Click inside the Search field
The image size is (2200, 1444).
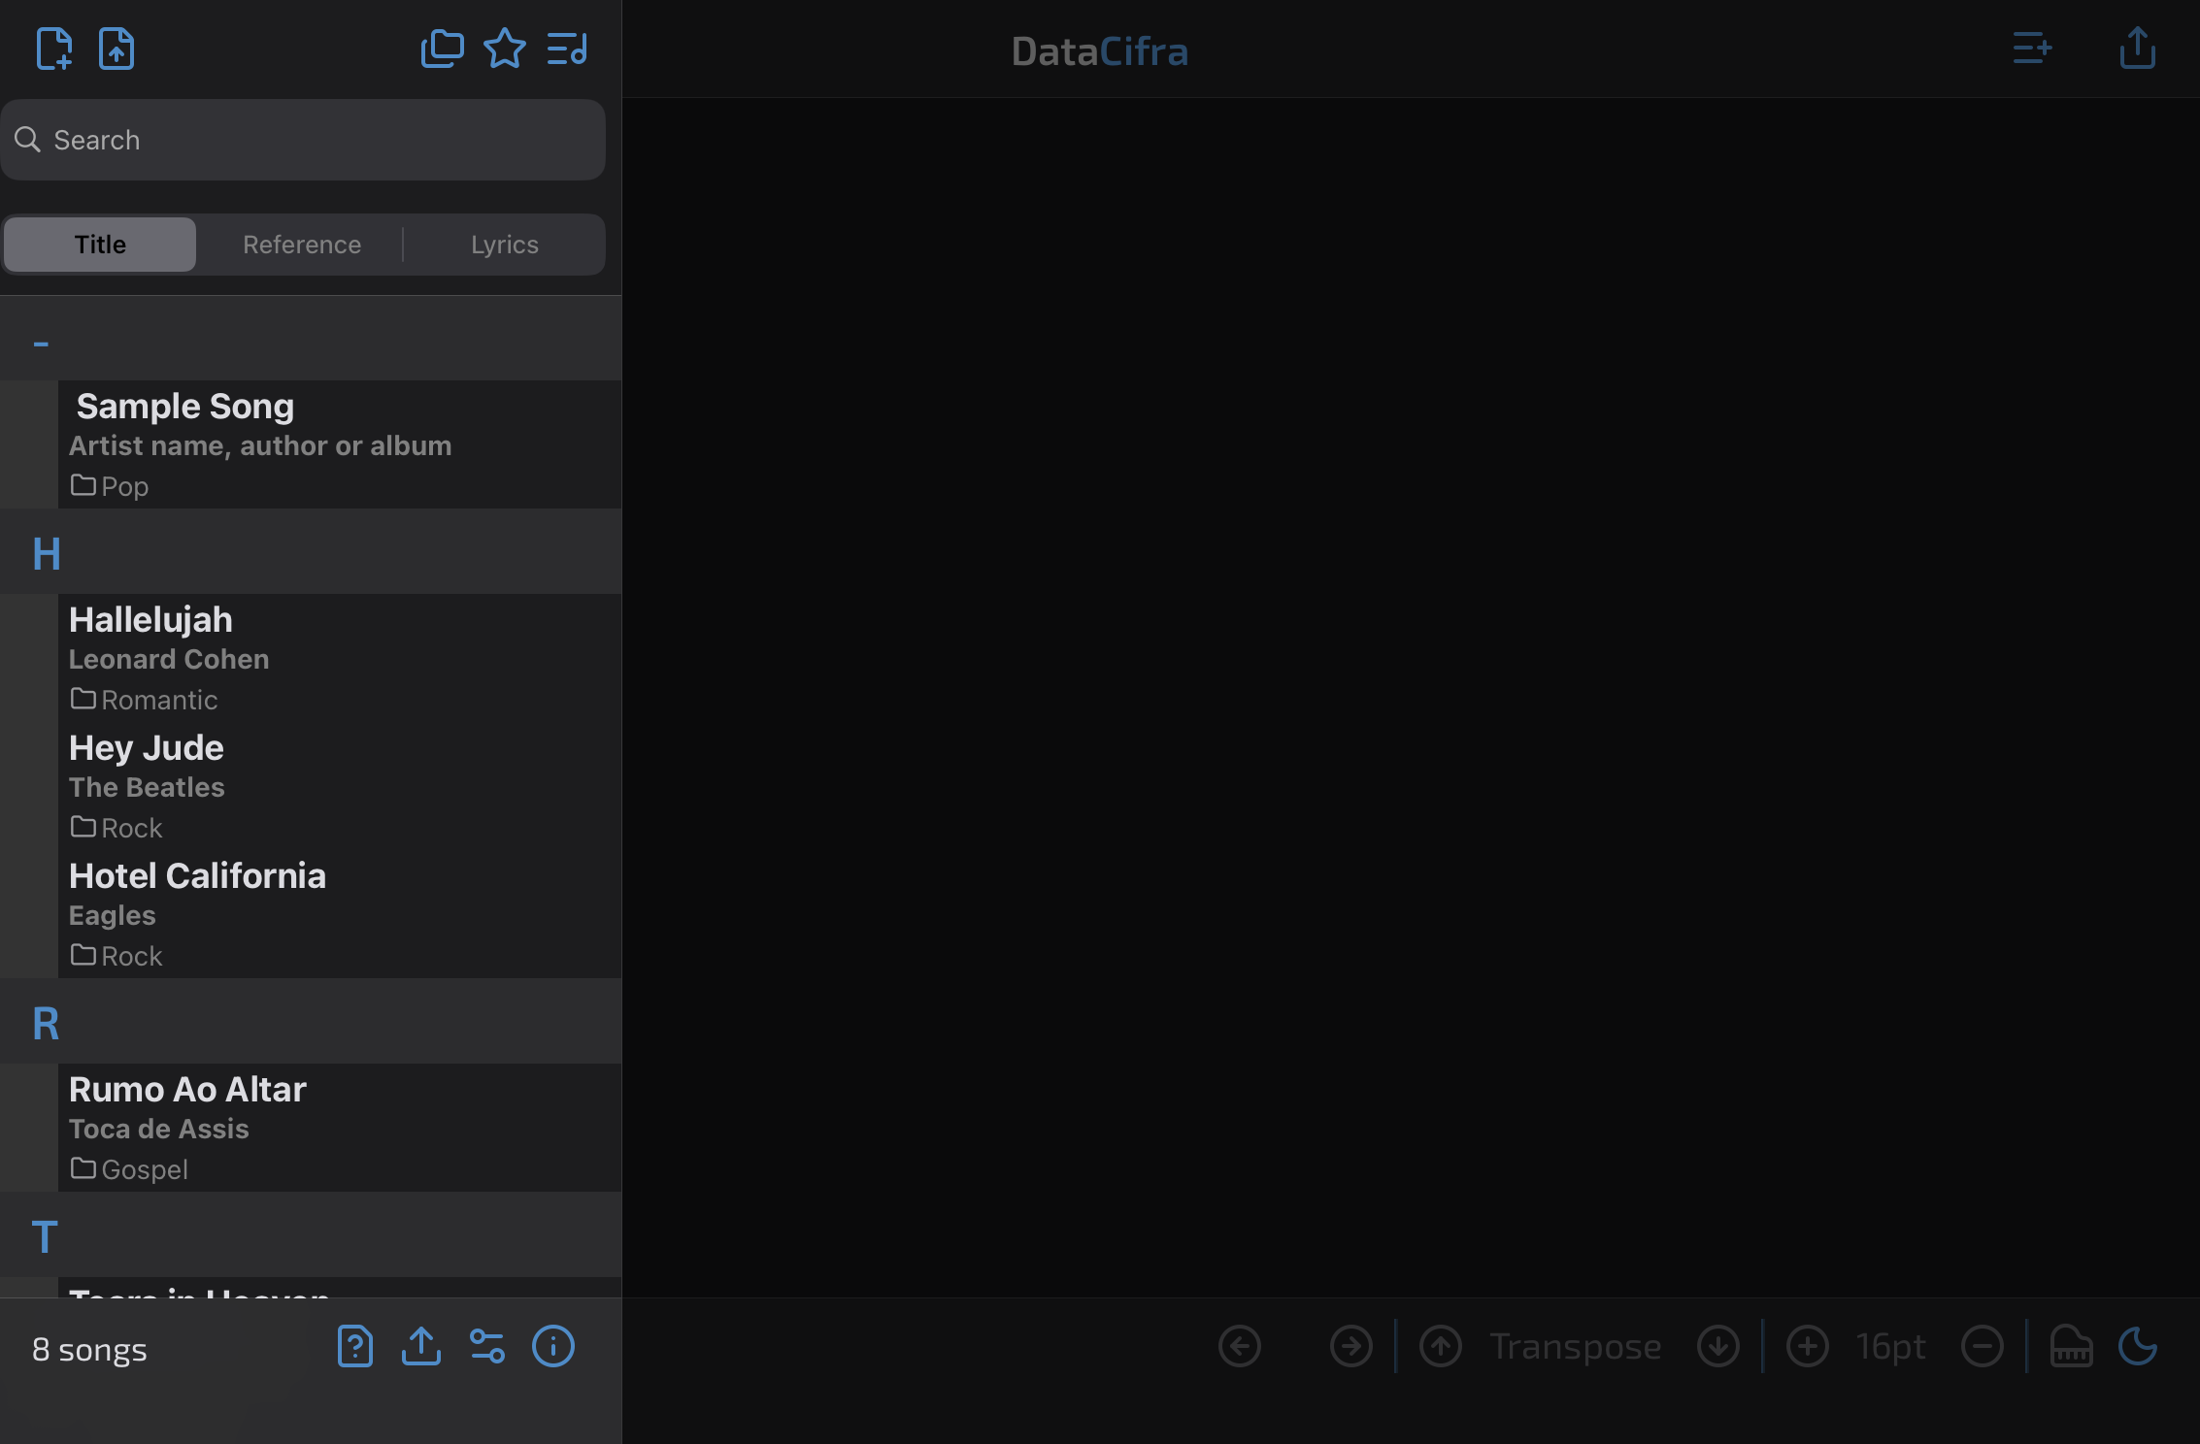click(303, 139)
